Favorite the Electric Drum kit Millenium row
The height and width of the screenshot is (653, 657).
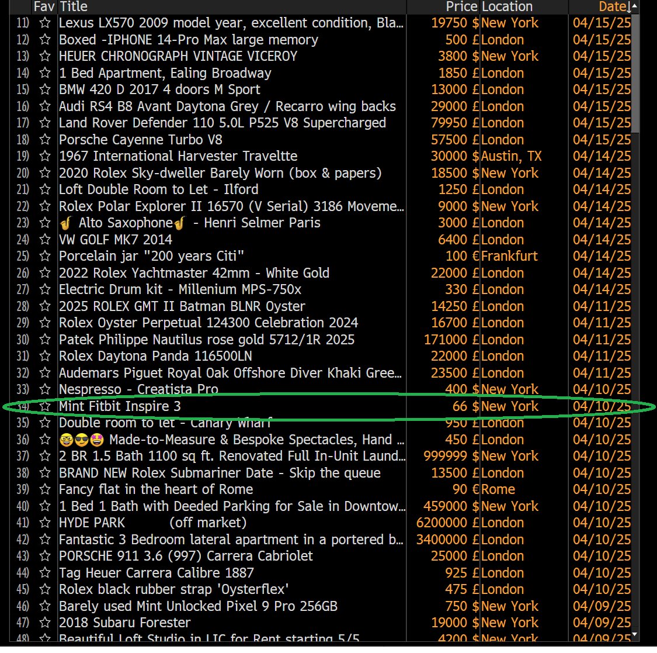click(45, 289)
